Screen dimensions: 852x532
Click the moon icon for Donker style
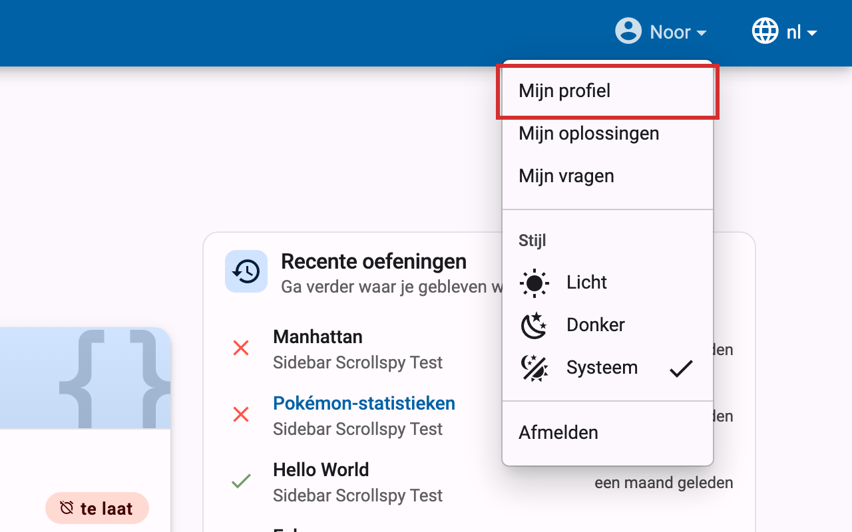(x=534, y=326)
